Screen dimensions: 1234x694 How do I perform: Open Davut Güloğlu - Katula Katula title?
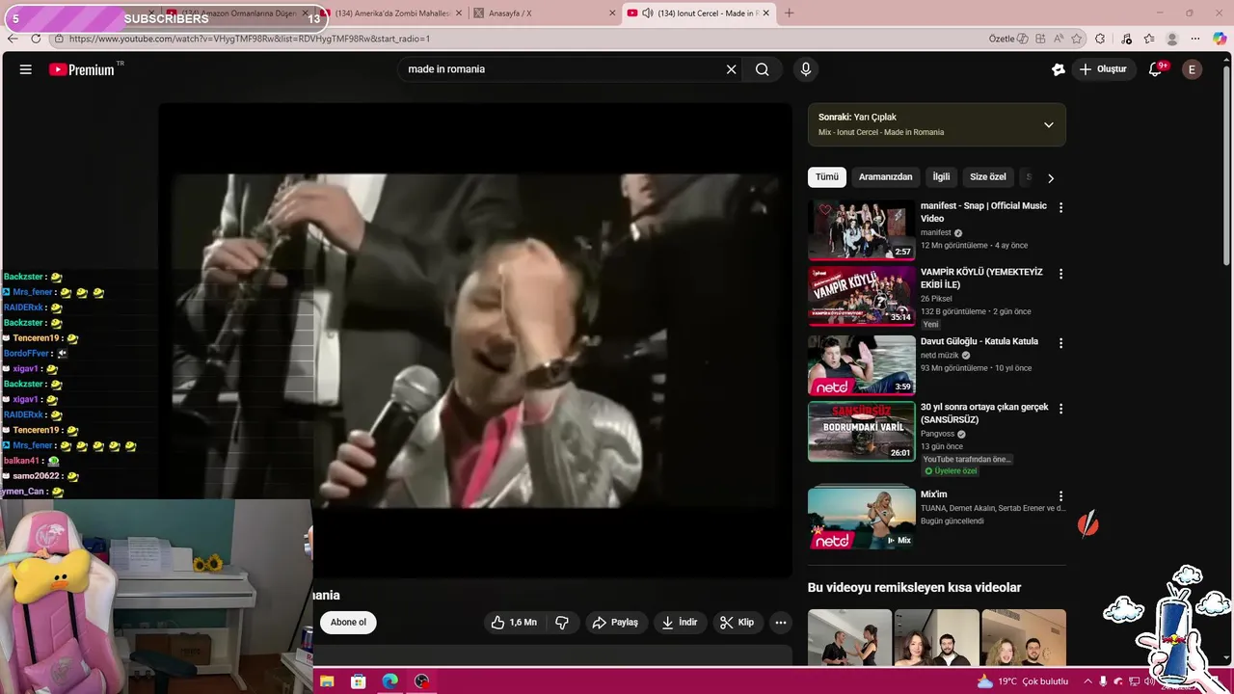(x=979, y=341)
